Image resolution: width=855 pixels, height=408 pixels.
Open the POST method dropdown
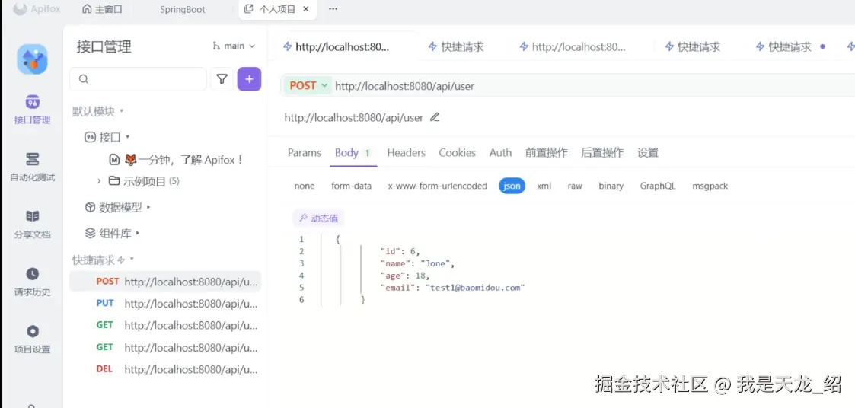(x=308, y=86)
